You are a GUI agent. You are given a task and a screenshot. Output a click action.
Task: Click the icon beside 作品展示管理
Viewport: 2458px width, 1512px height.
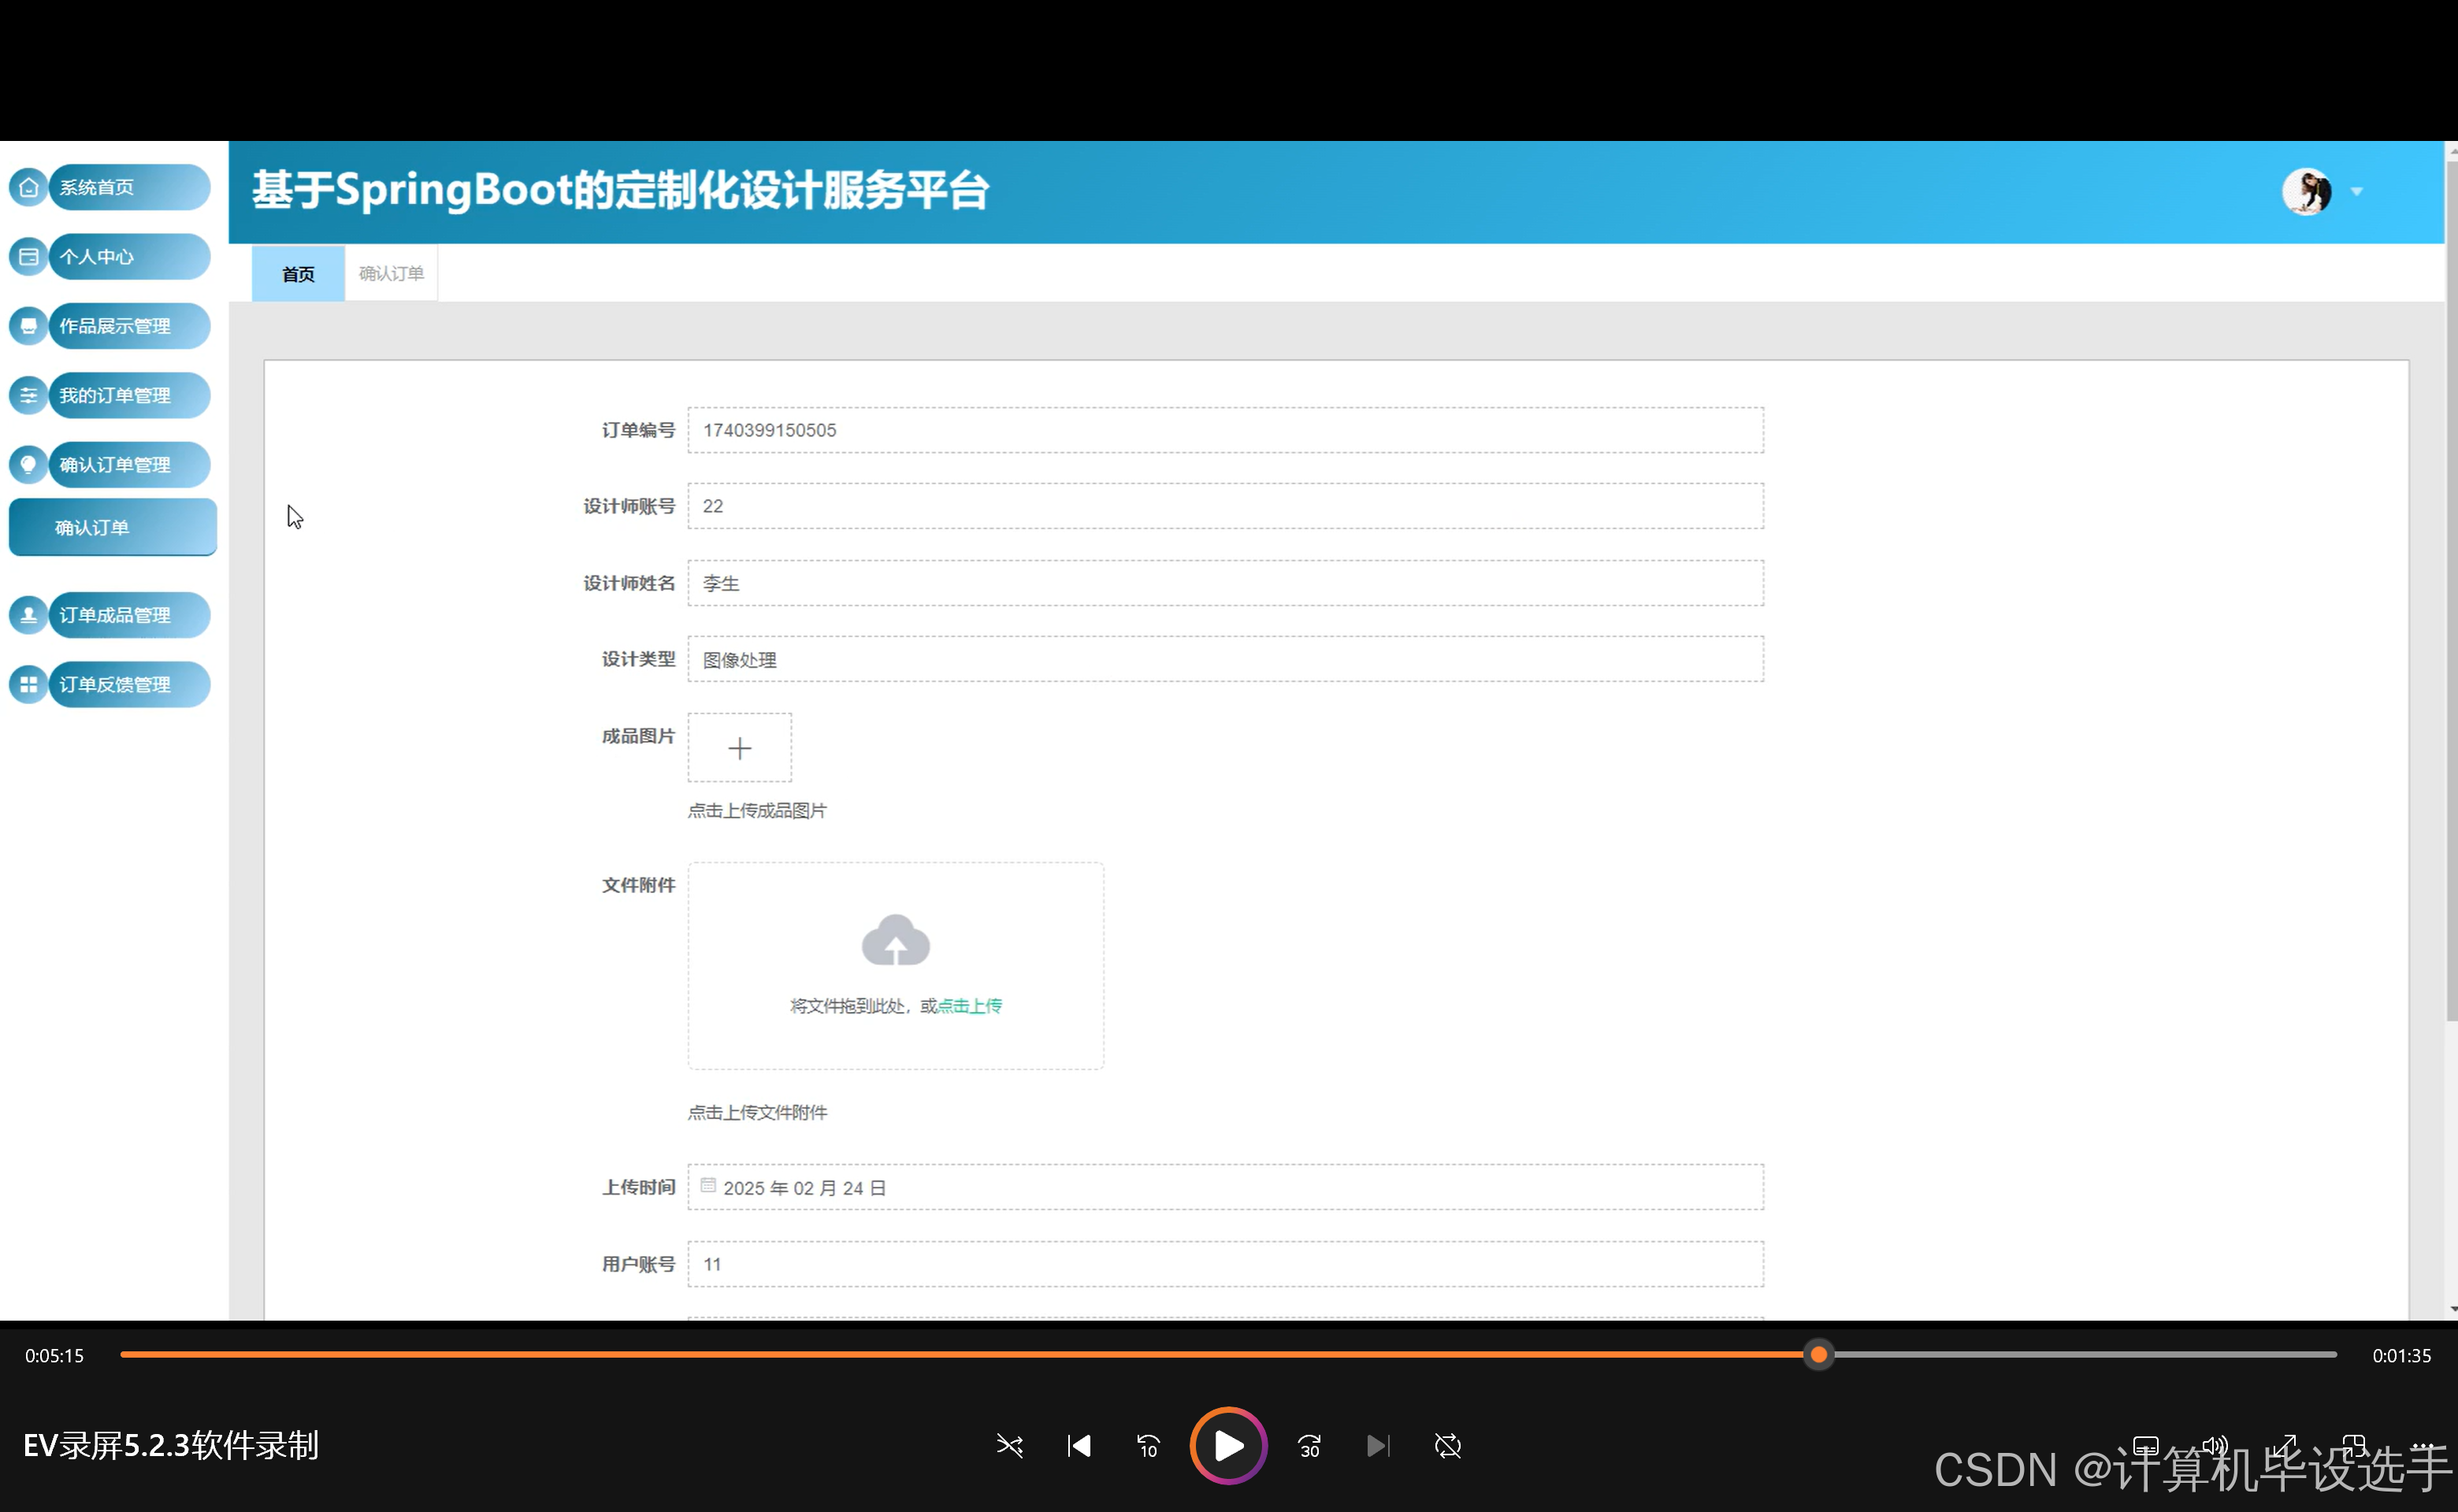click(x=29, y=326)
